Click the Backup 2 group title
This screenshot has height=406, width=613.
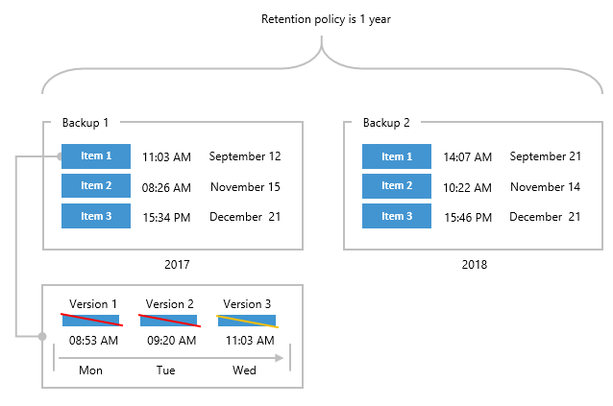pos(386,123)
